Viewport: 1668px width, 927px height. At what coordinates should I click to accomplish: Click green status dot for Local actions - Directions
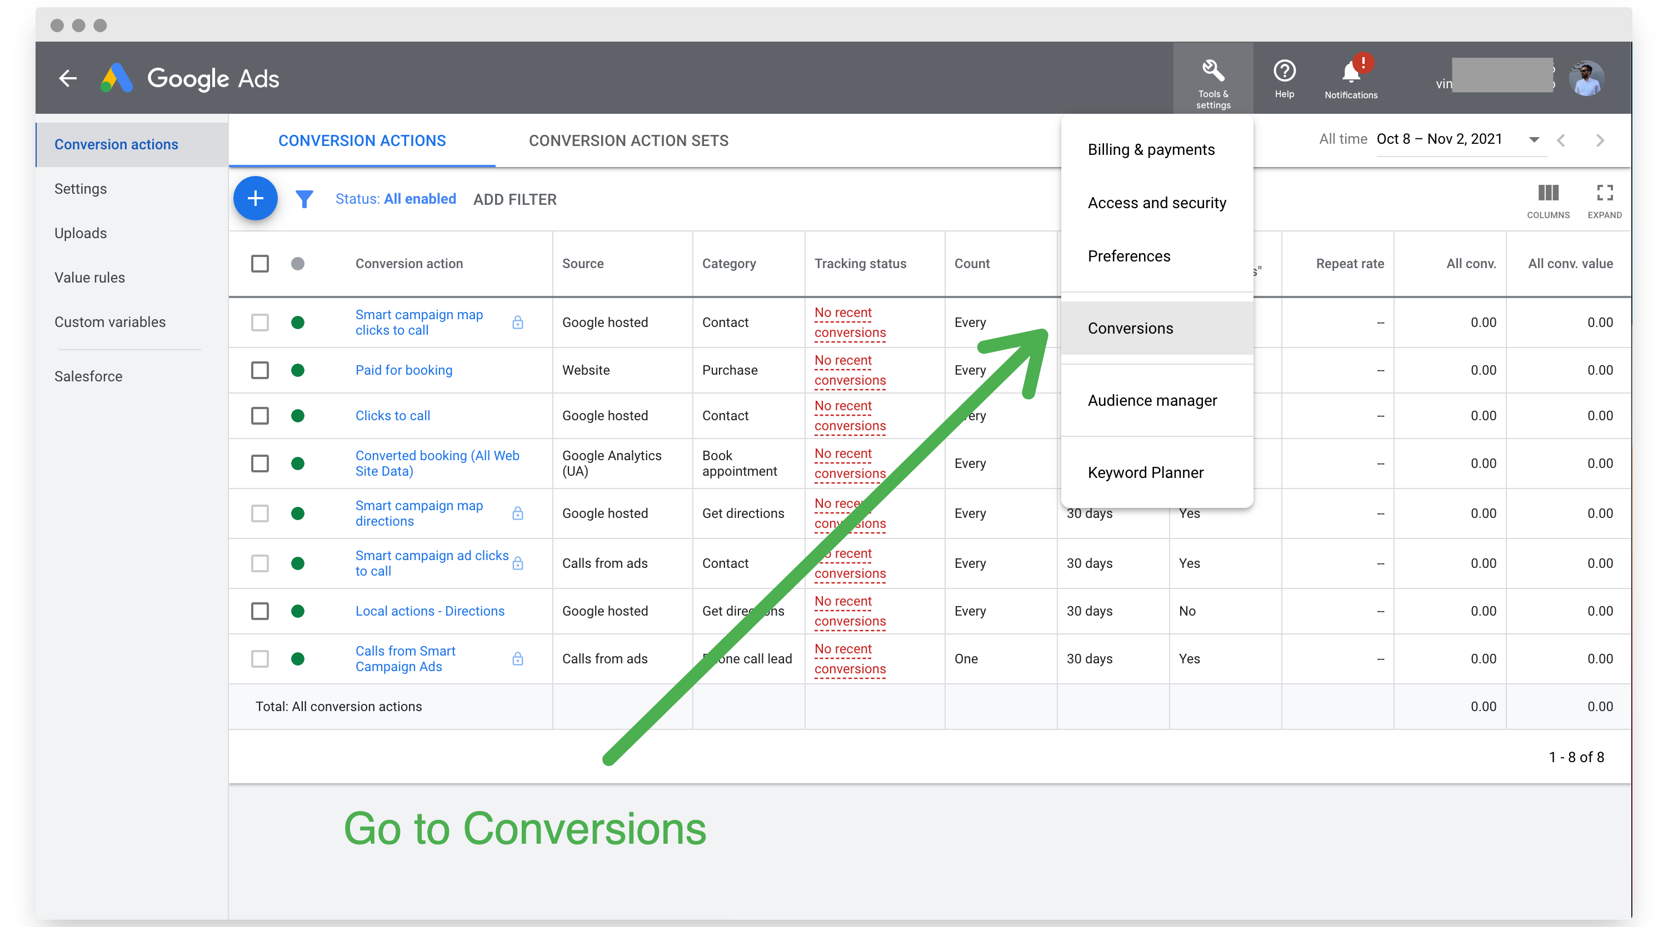point(298,611)
